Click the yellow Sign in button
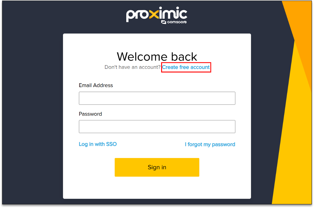The width and height of the screenshot is (314, 208). click(x=157, y=167)
